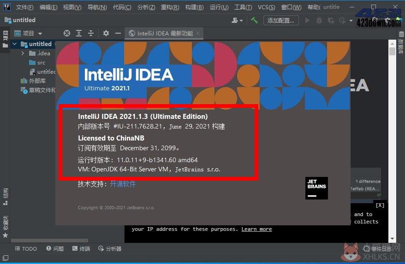The width and height of the screenshot is (405, 264).
Task: Select External Libraries (外部库) node
Action: pos(33,81)
